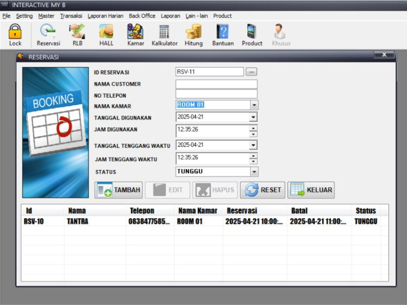Open the HALL burger icon

point(106,32)
